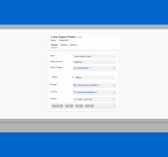Click the category icon beside External project

pyautogui.click(x=75, y=68)
